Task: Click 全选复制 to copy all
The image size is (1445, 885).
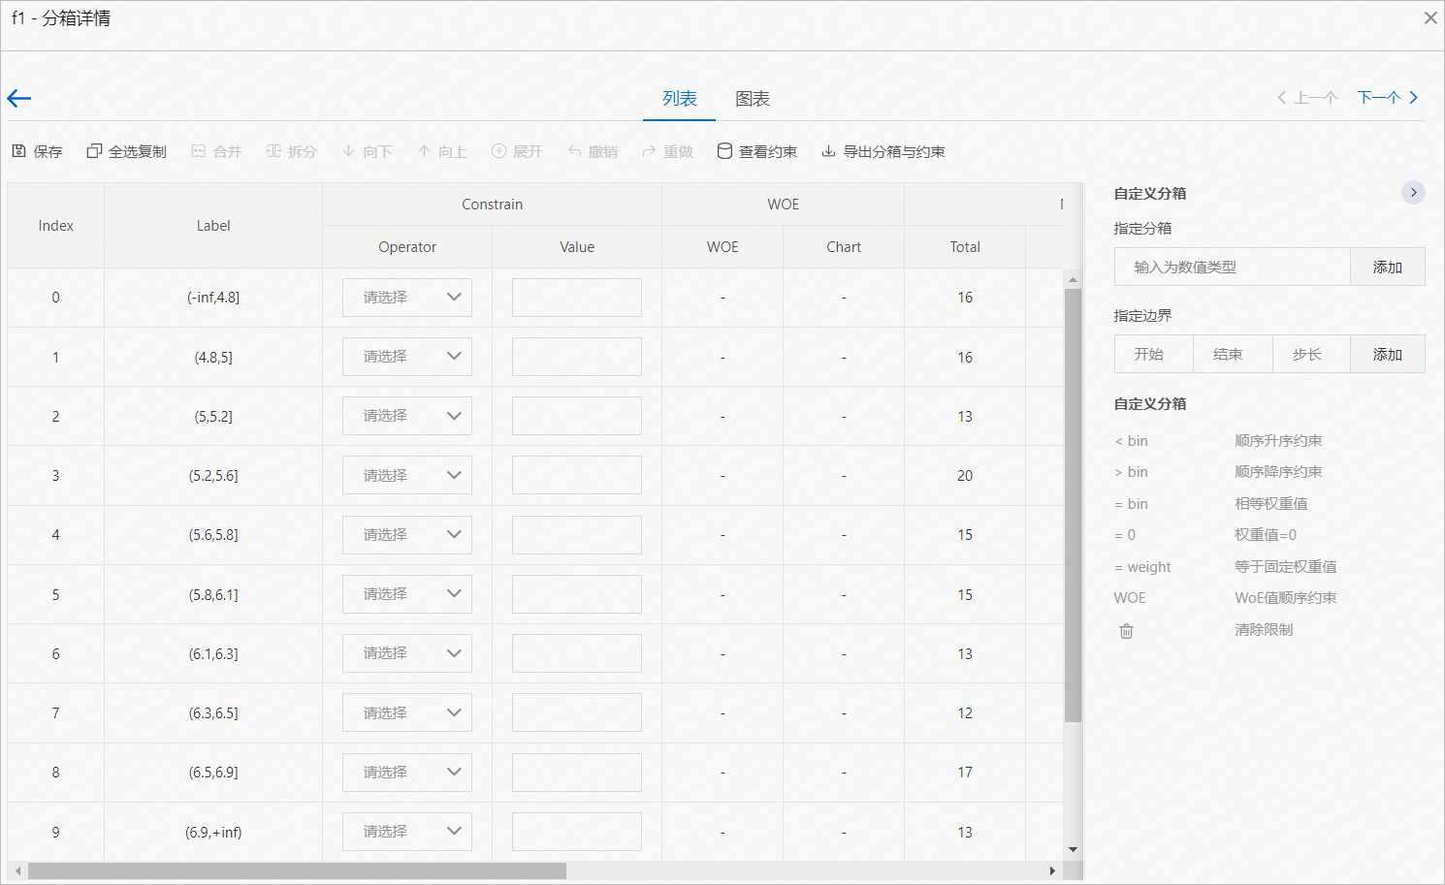Action: [126, 151]
